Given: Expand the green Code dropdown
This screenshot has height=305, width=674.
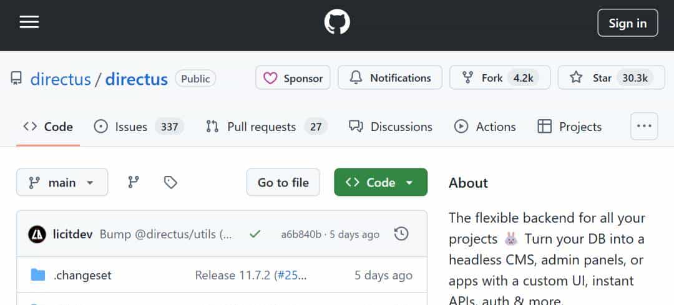Looking at the screenshot, I should tap(381, 182).
